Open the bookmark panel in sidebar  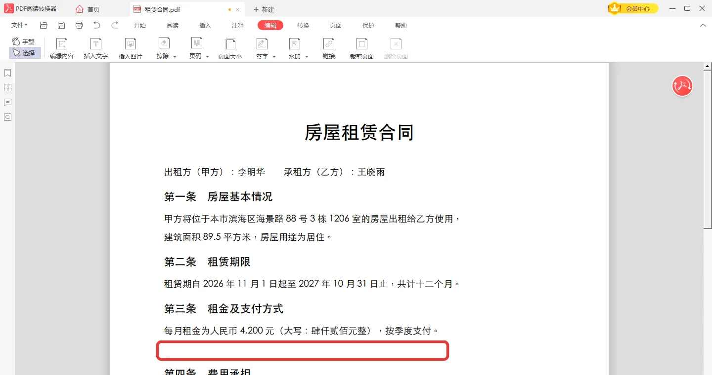(x=7, y=73)
